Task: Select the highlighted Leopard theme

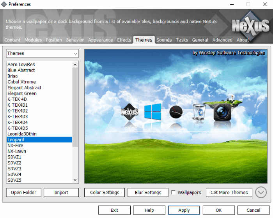Action: (39, 140)
